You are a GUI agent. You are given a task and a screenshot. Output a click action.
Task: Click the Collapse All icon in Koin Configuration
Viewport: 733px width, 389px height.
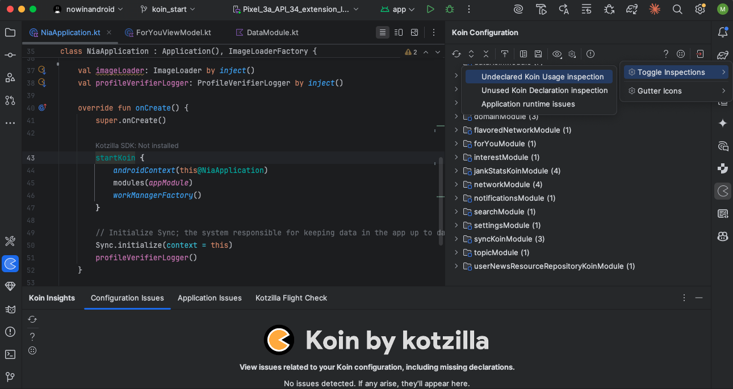(x=486, y=54)
